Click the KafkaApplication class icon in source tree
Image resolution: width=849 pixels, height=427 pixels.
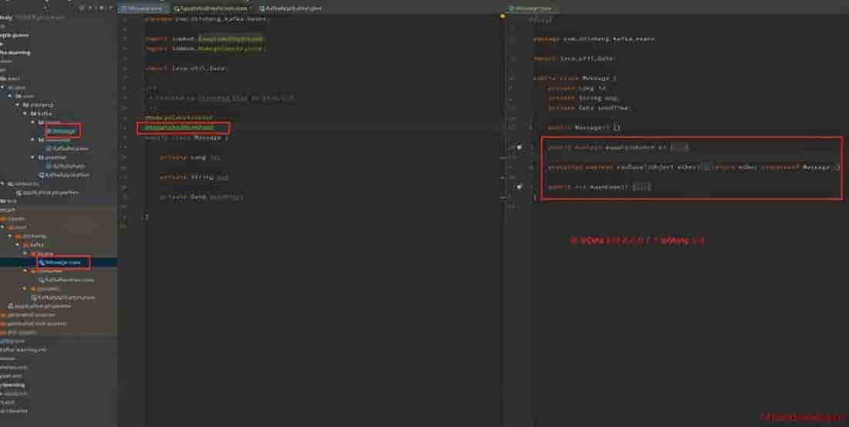[x=41, y=175]
